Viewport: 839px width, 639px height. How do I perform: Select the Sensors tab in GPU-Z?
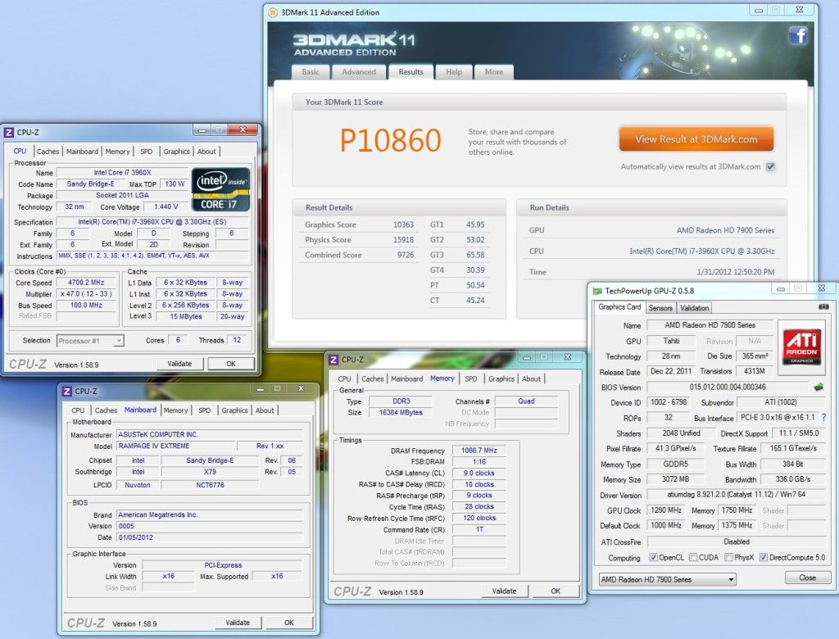[660, 308]
